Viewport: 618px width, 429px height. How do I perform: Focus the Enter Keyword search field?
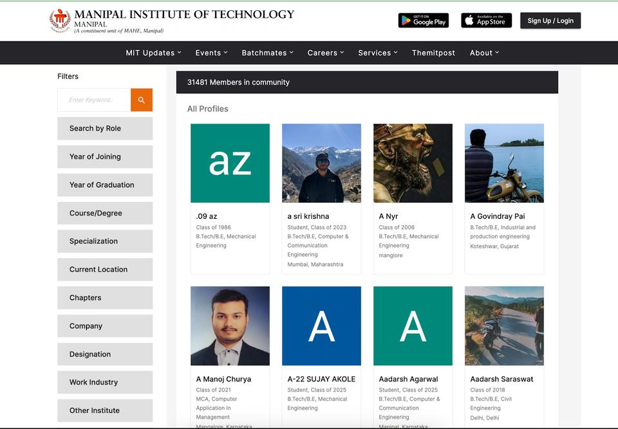click(x=94, y=100)
